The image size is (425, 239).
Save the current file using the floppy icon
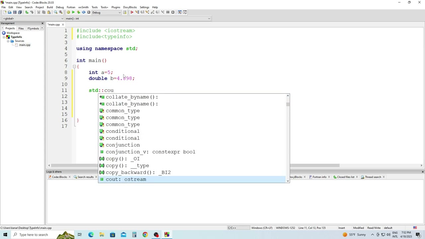pyautogui.click(x=15, y=12)
